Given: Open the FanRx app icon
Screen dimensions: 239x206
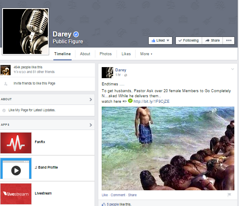Looking at the screenshot, I should tap(16, 143).
